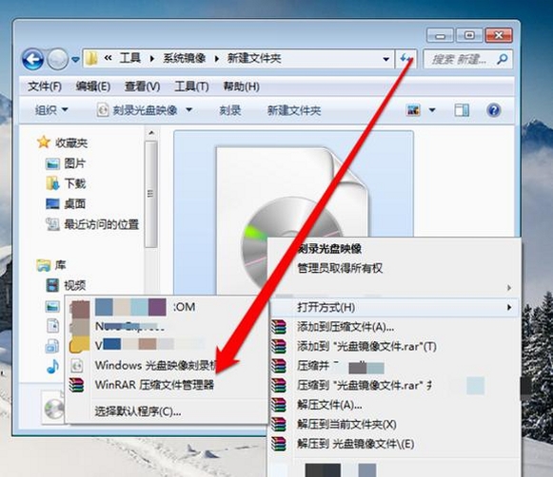Refresh the folder view
553x477 pixels.
pos(406,58)
